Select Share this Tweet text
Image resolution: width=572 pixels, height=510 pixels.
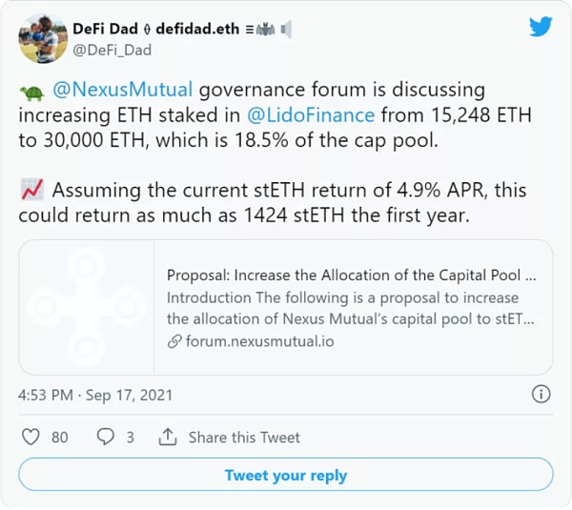coord(244,437)
